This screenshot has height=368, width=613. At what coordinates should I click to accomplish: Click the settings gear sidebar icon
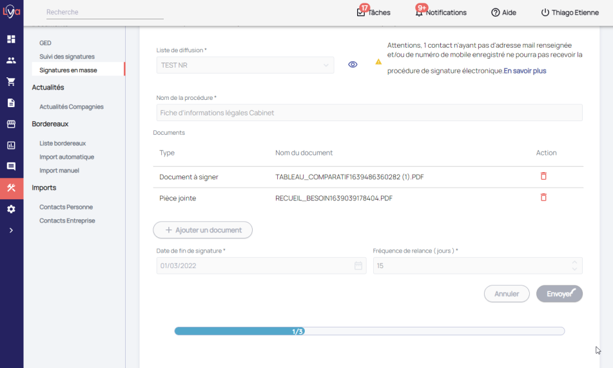tap(11, 209)
